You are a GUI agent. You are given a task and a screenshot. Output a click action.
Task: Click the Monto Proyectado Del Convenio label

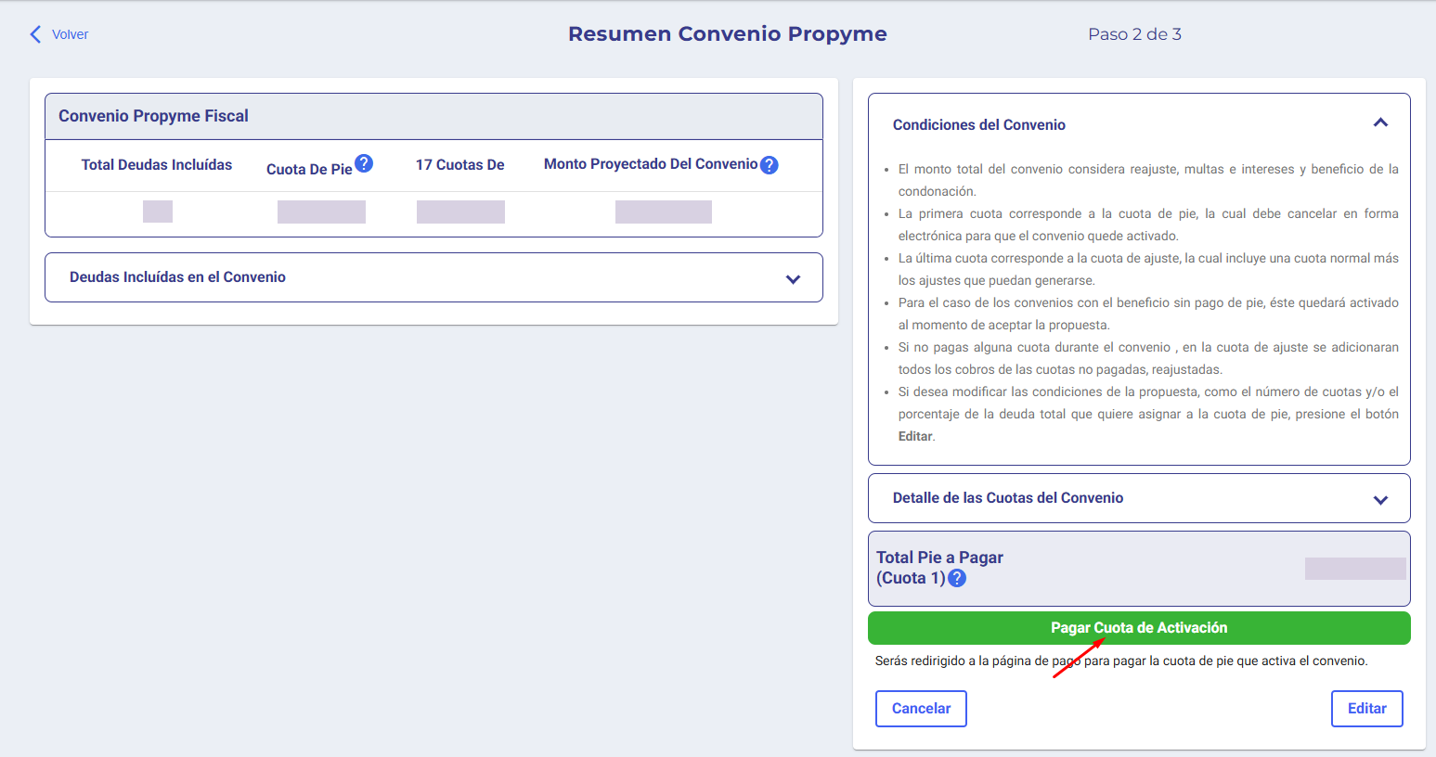click(651, 164)
